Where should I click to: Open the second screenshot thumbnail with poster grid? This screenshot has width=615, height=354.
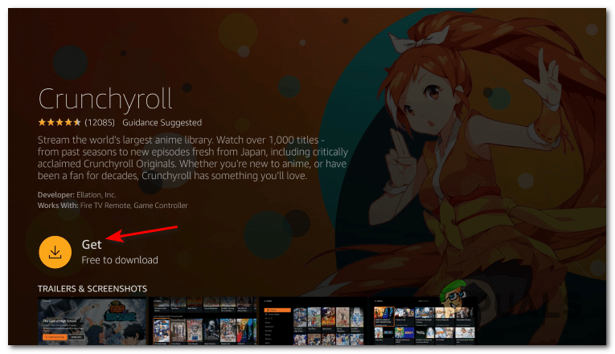(204, 321)
